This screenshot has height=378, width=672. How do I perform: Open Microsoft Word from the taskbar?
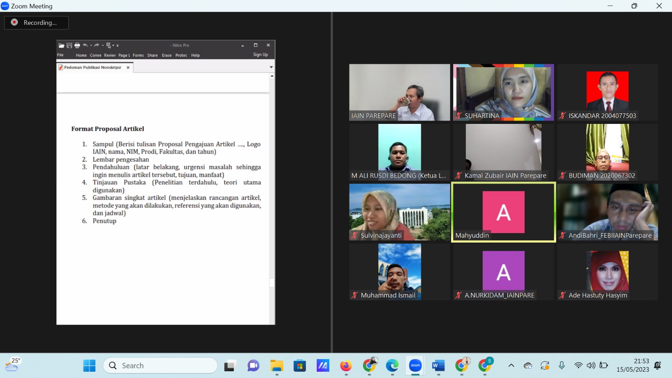438,366
